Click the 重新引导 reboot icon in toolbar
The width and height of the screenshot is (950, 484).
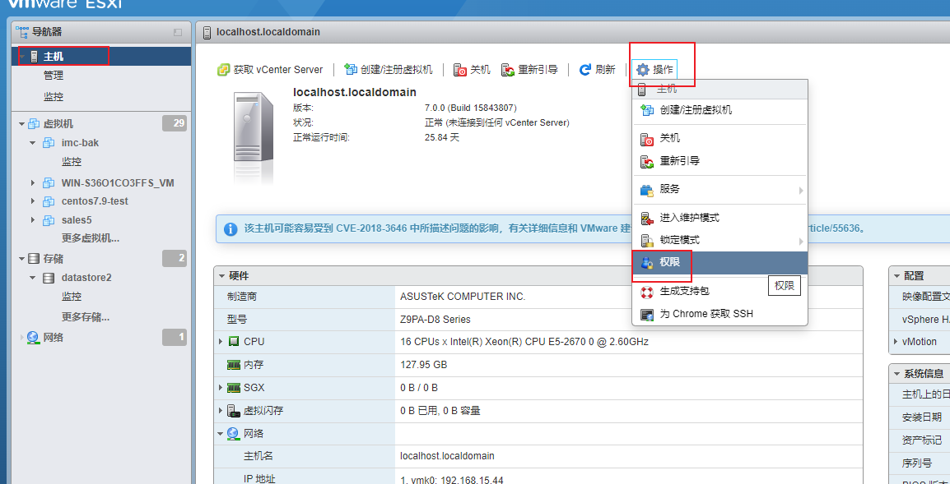click(x=508, y=70)
